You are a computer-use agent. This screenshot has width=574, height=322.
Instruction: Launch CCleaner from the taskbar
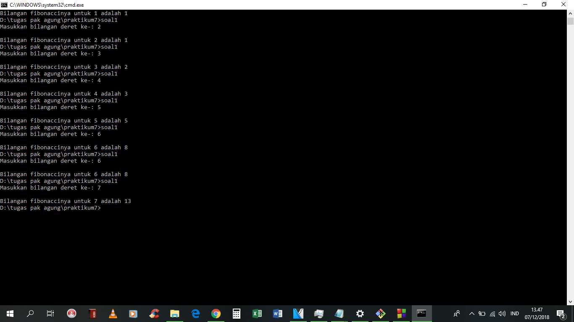click(154, 314)
